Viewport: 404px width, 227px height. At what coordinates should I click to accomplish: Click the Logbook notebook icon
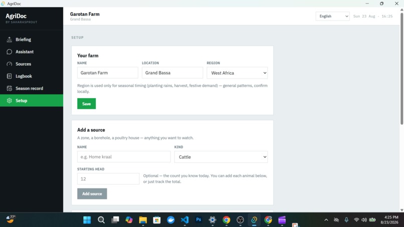click(10, 76)
